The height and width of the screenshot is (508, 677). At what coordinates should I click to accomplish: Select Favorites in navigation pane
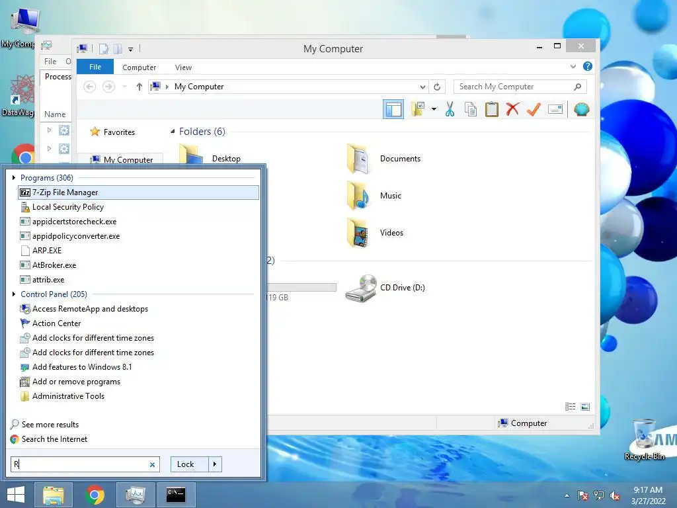[112, 132]
